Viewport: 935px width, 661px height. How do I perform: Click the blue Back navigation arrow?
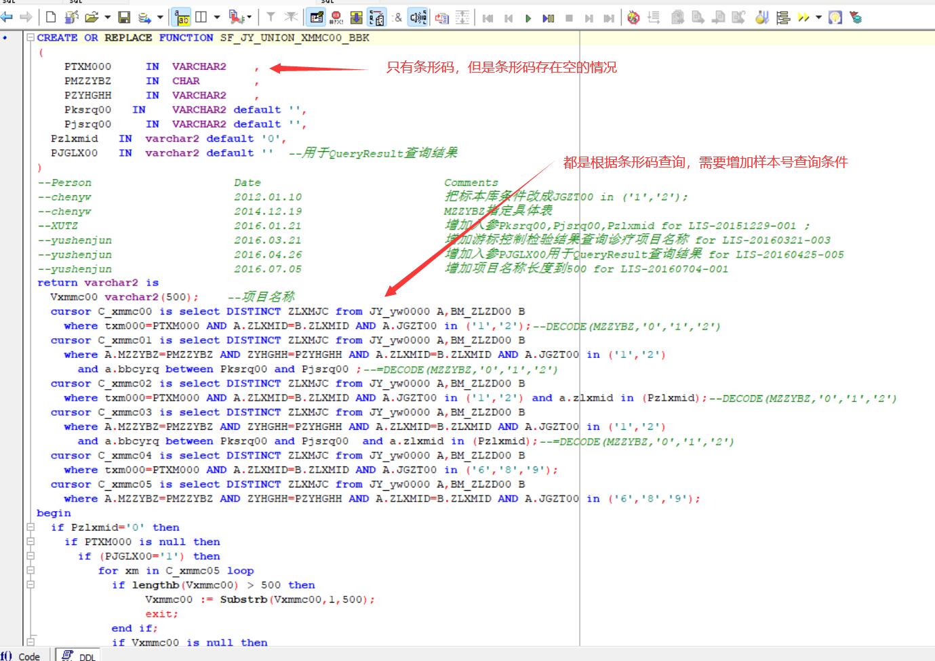click(7, 18)
